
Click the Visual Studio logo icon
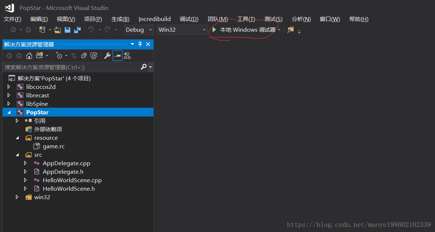coord(10,8)
